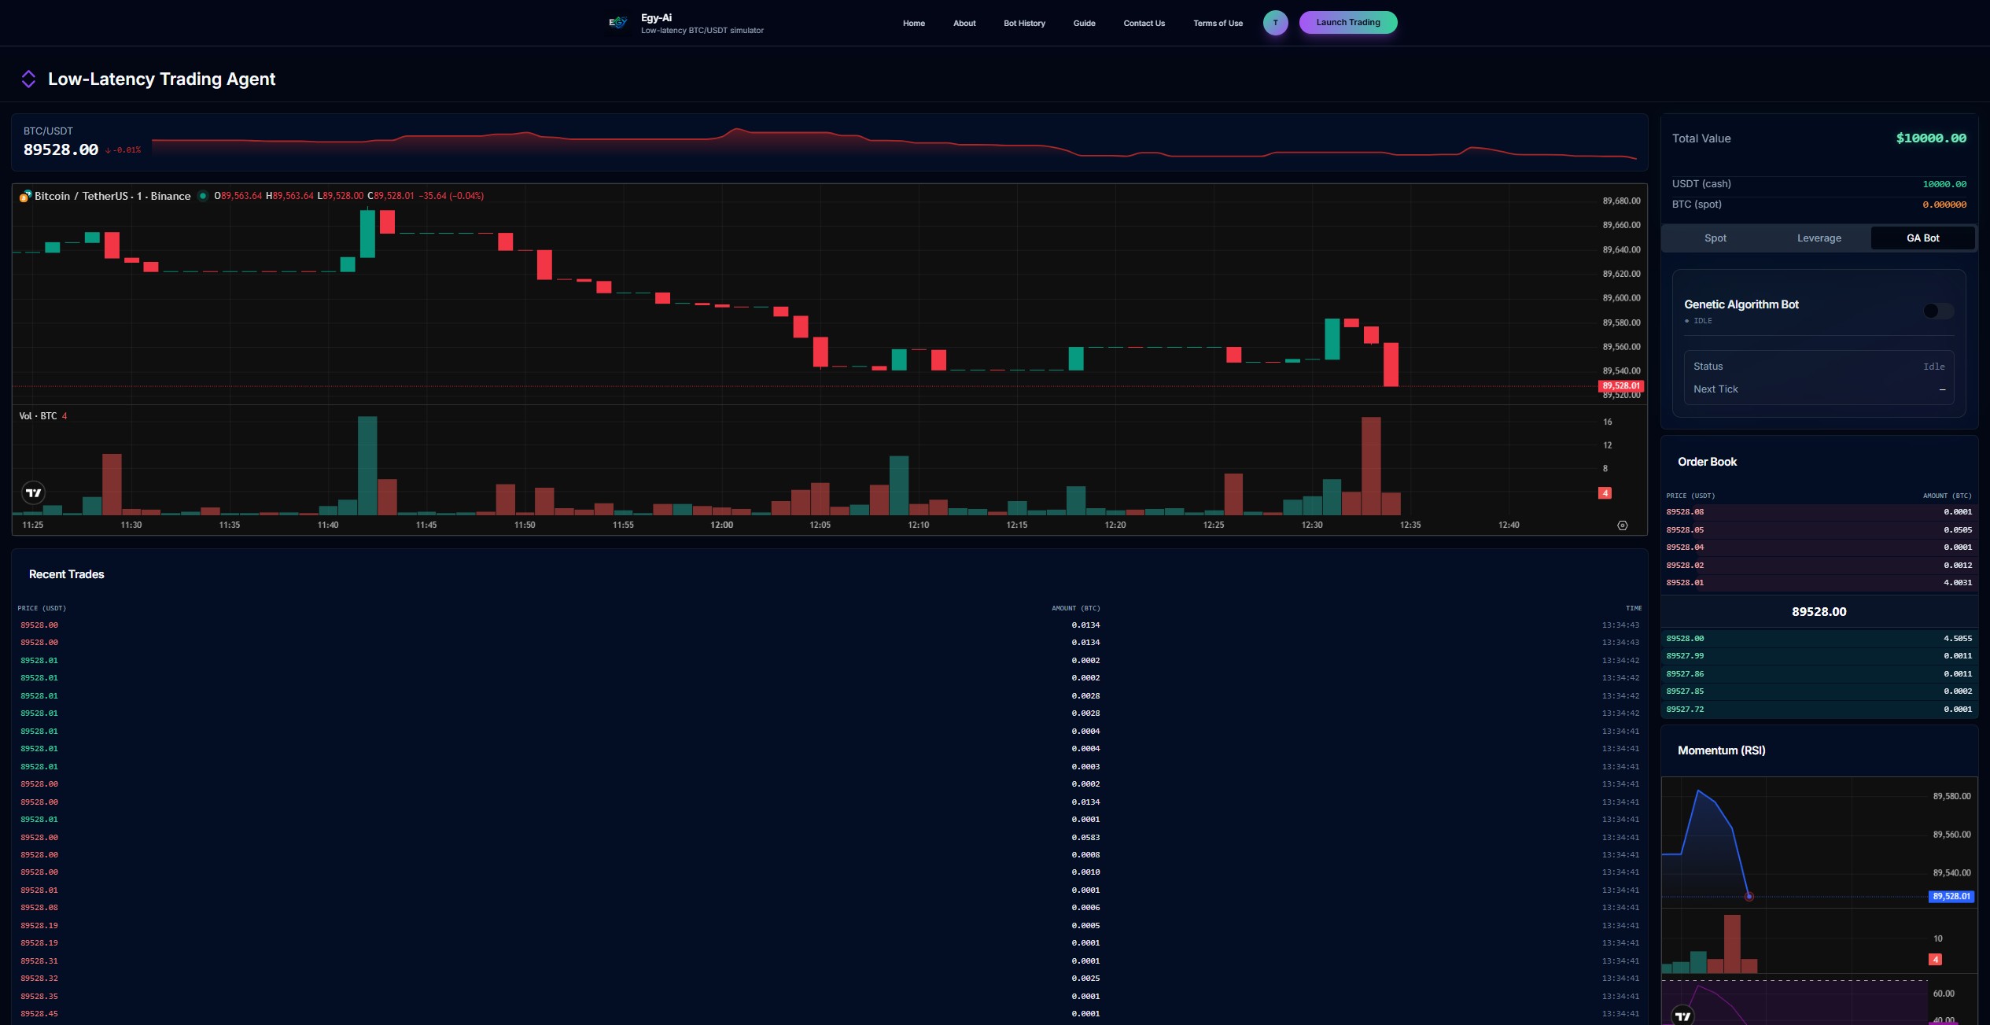Click the 89528.01 ask row in order book
1990x1025 pixels.
1819,583
